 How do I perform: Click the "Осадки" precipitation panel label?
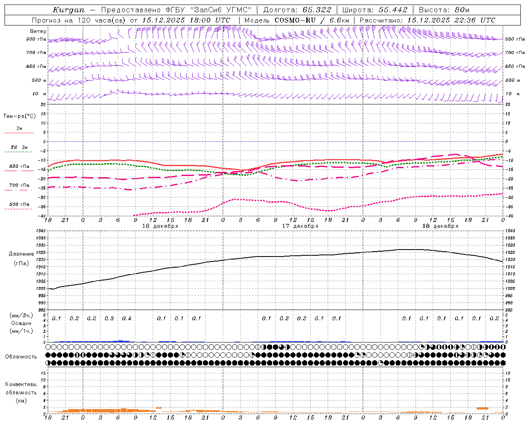point(21,323)
